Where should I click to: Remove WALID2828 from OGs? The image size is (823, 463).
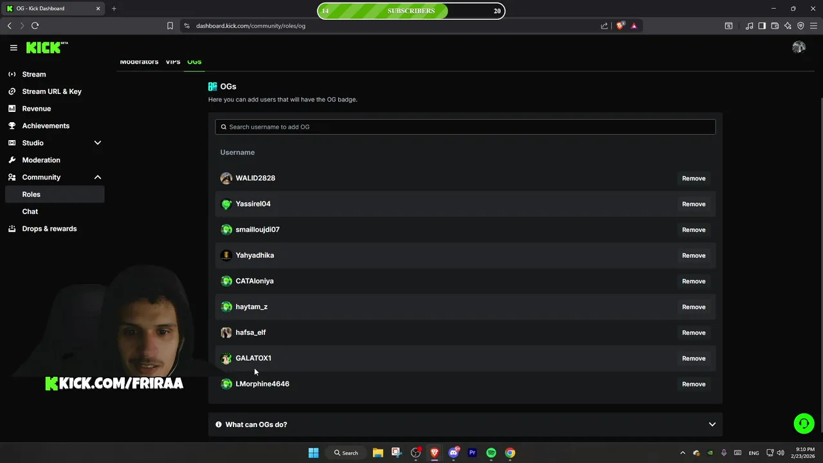pos(694,178)
